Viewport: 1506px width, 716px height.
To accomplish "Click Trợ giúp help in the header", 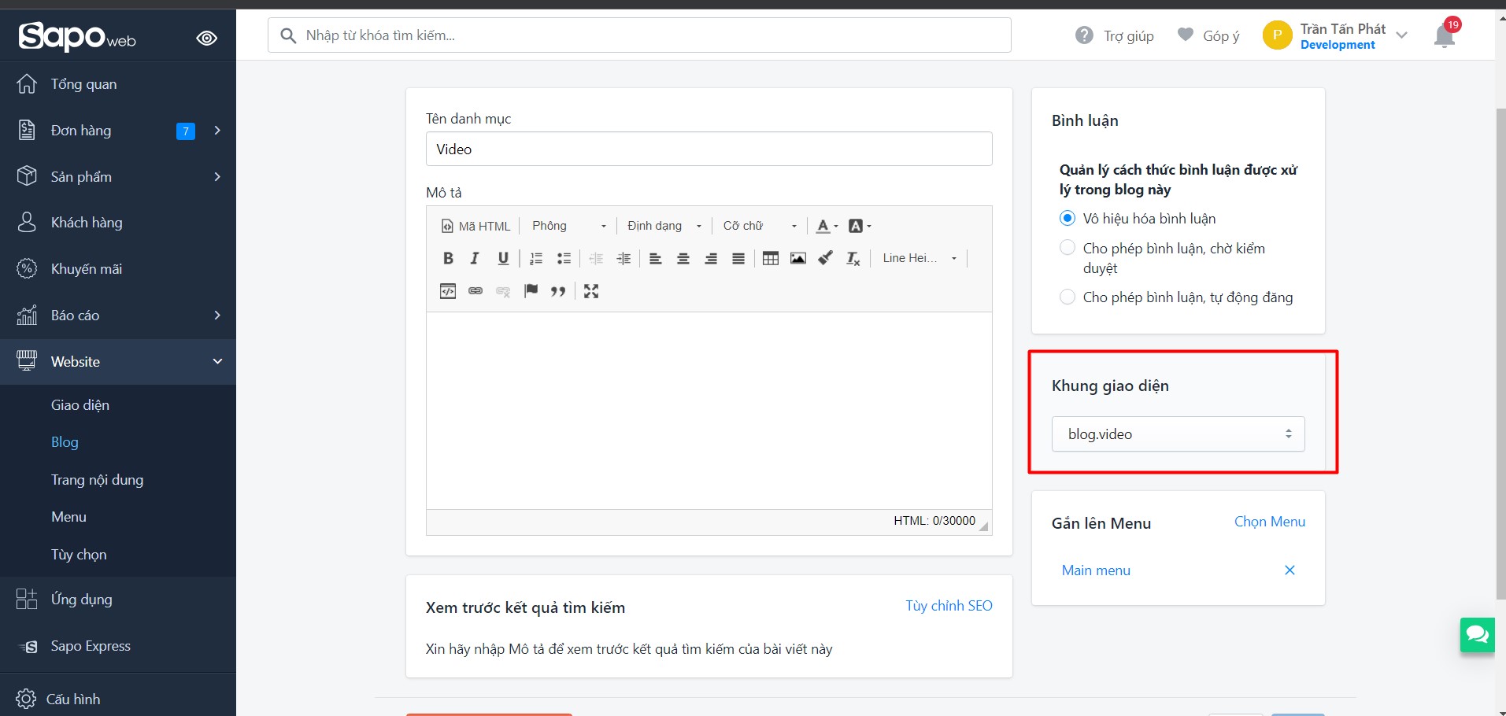I will pyautogui.click(x=1115, y=35).
